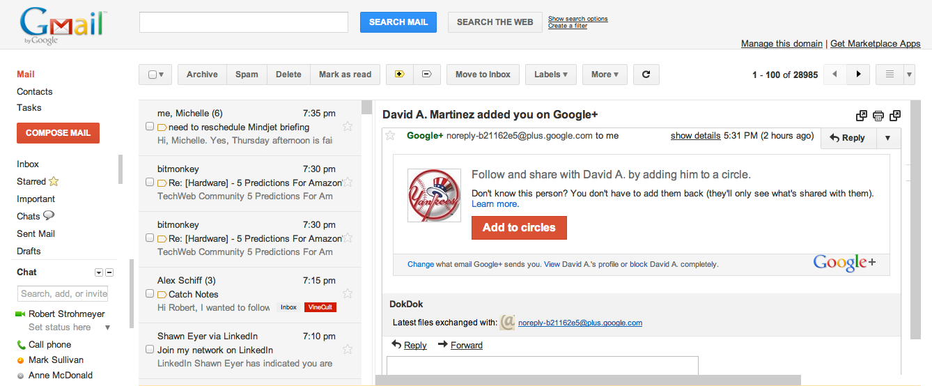Click the horizontal scrollbar at bottom

tap(588, 380)
